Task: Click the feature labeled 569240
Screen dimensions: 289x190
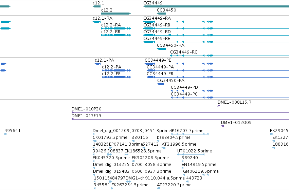Action: point(183,161)
